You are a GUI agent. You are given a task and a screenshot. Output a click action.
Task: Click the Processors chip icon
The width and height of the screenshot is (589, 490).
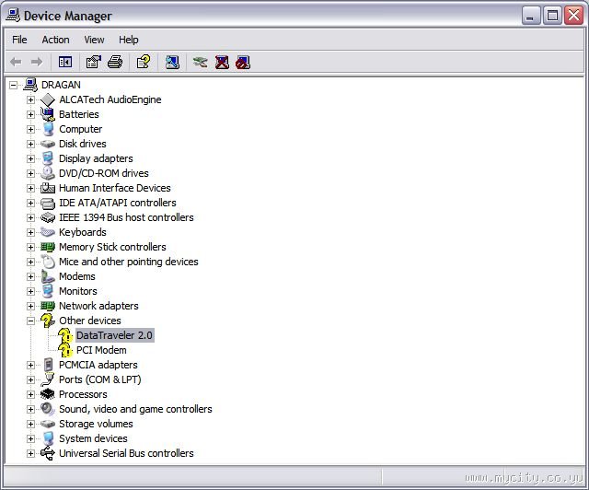tap(48, 394)
